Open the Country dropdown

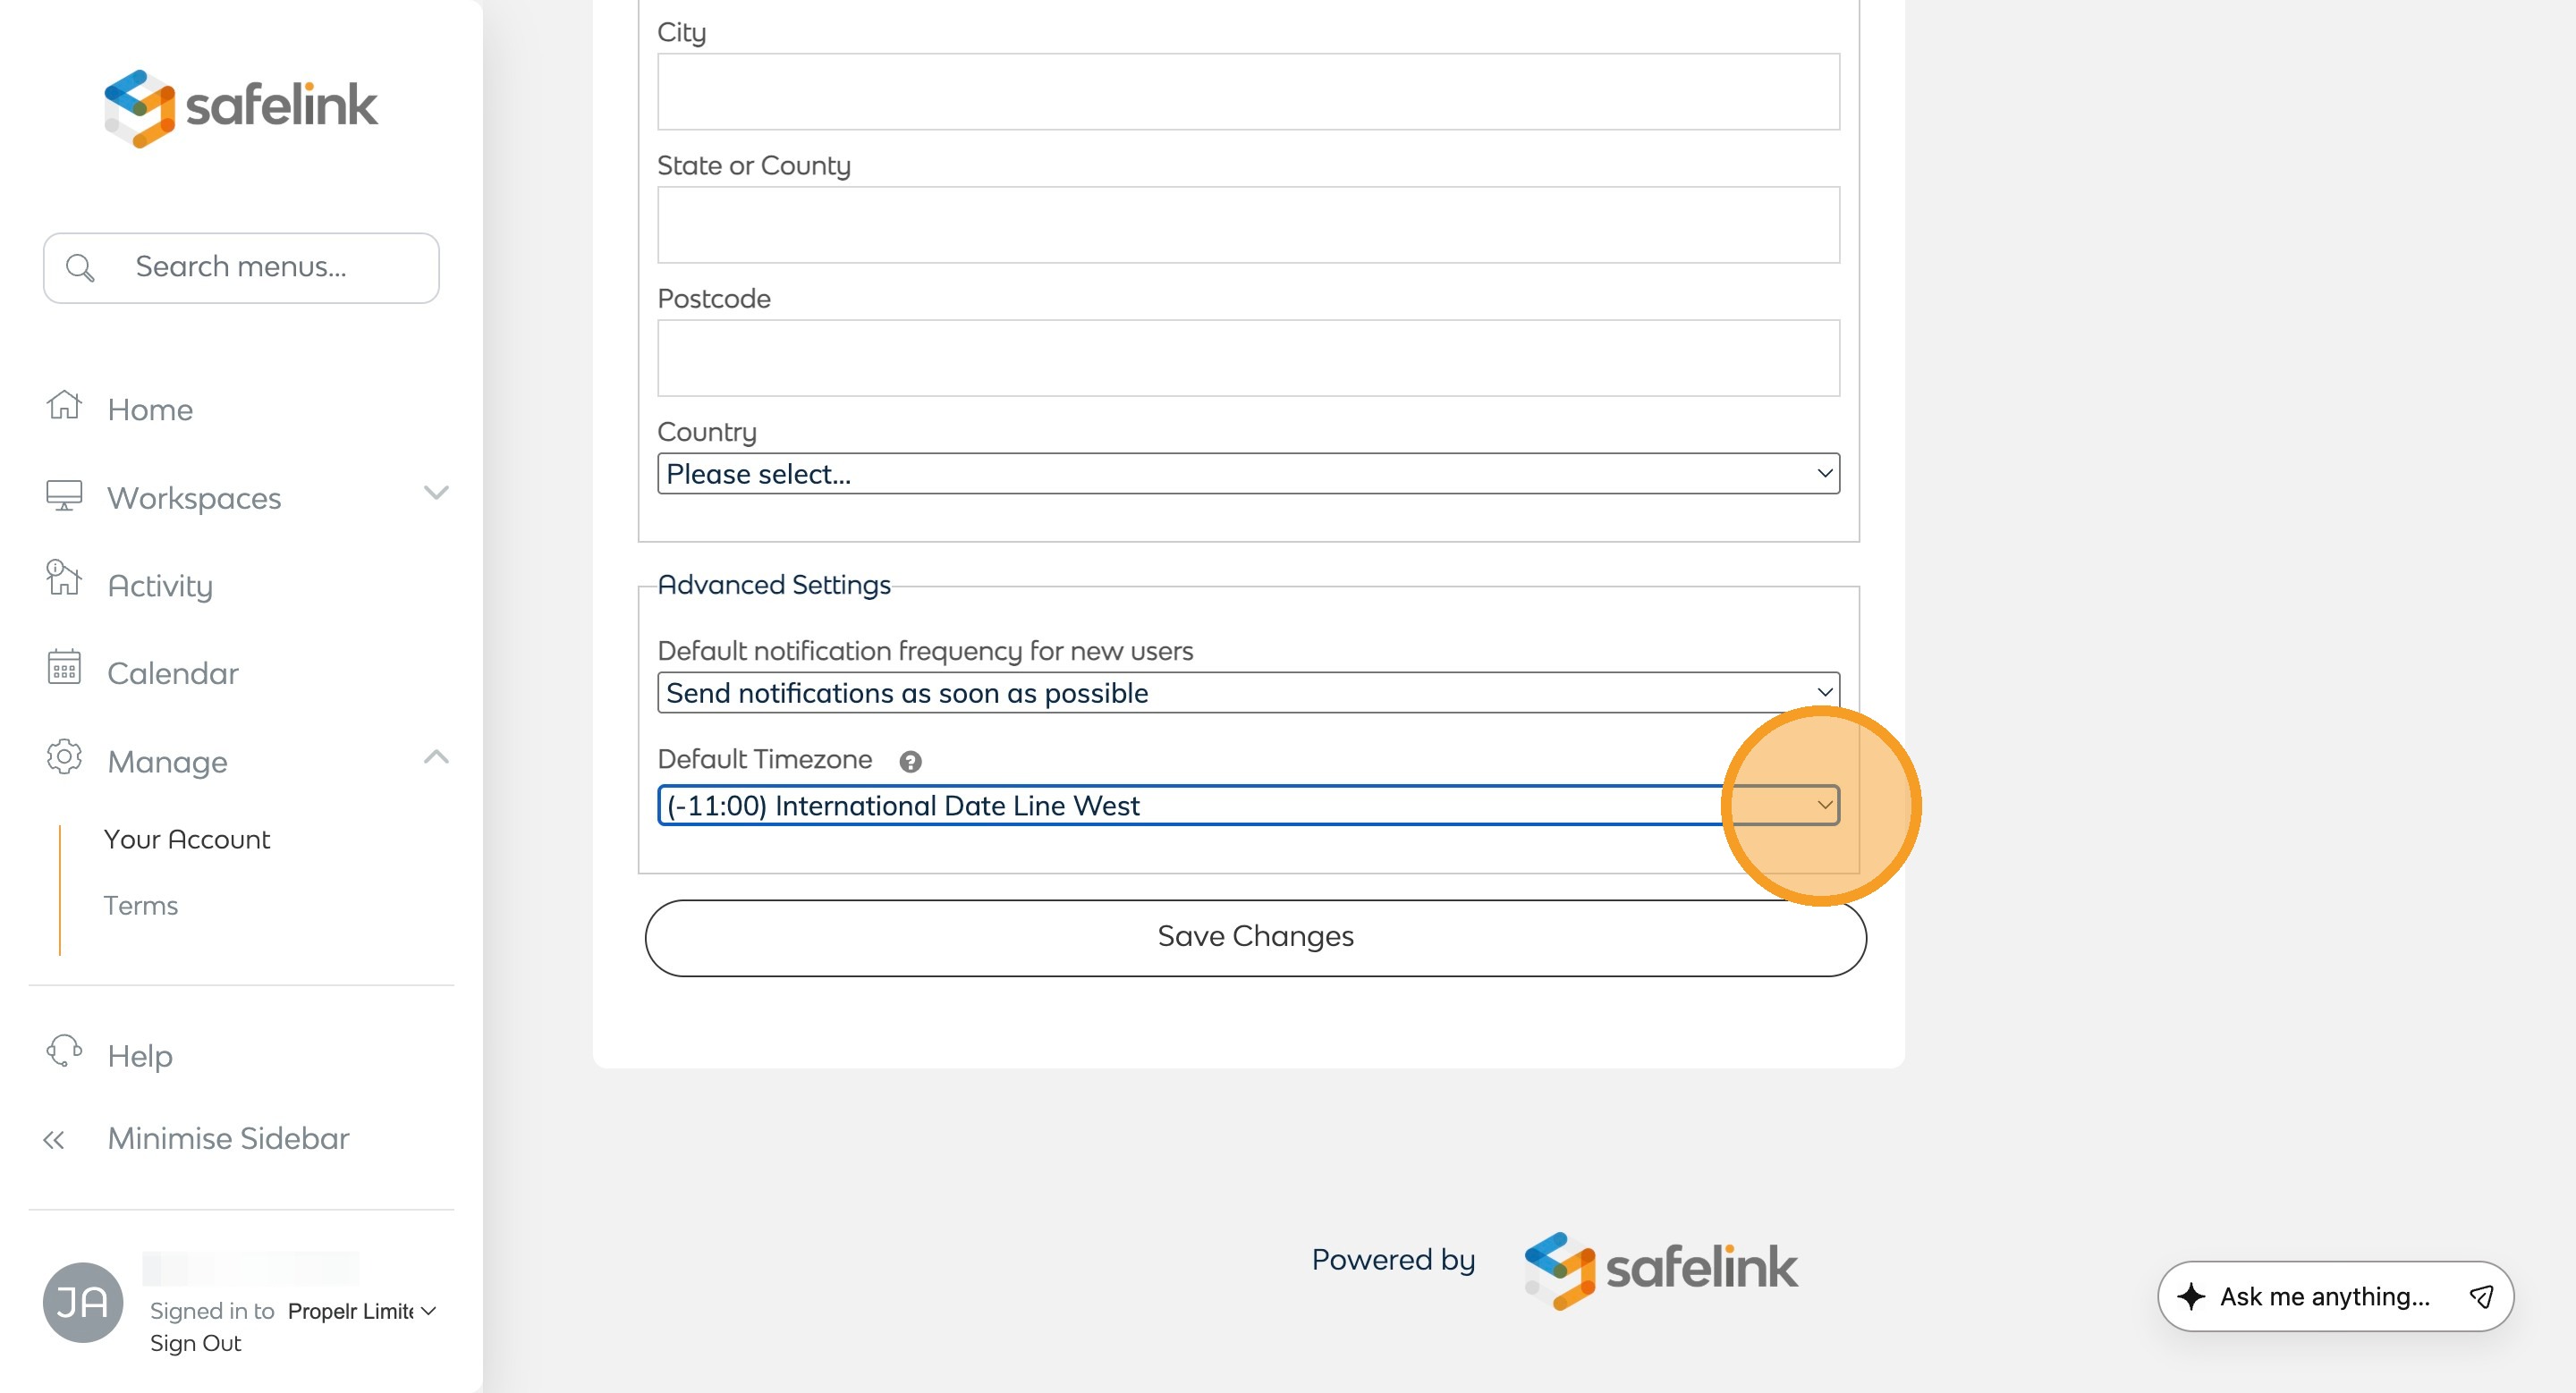coord(1247,474)
